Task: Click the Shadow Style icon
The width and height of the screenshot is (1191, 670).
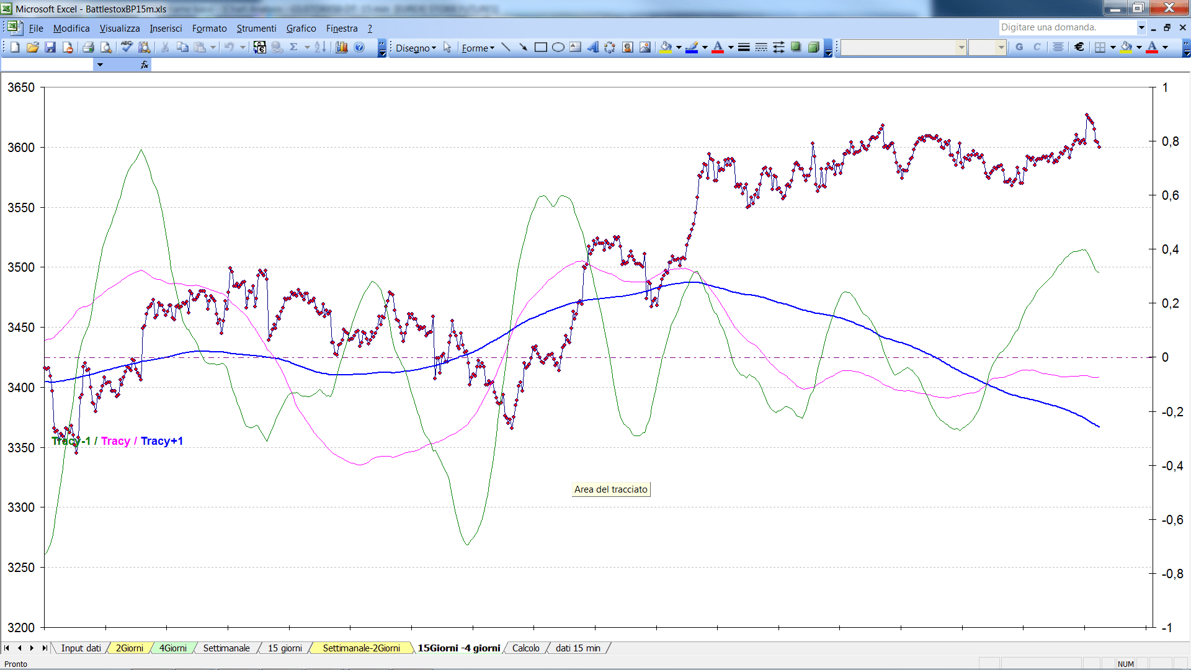Action: [x=796, y=47]
